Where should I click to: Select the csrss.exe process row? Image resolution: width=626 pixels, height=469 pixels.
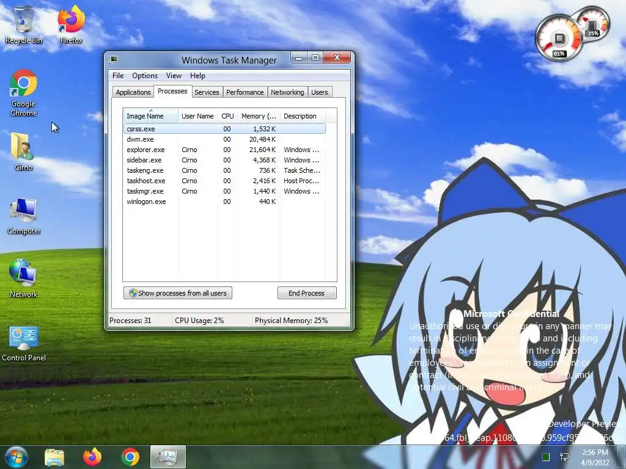(x=224, y=129)
